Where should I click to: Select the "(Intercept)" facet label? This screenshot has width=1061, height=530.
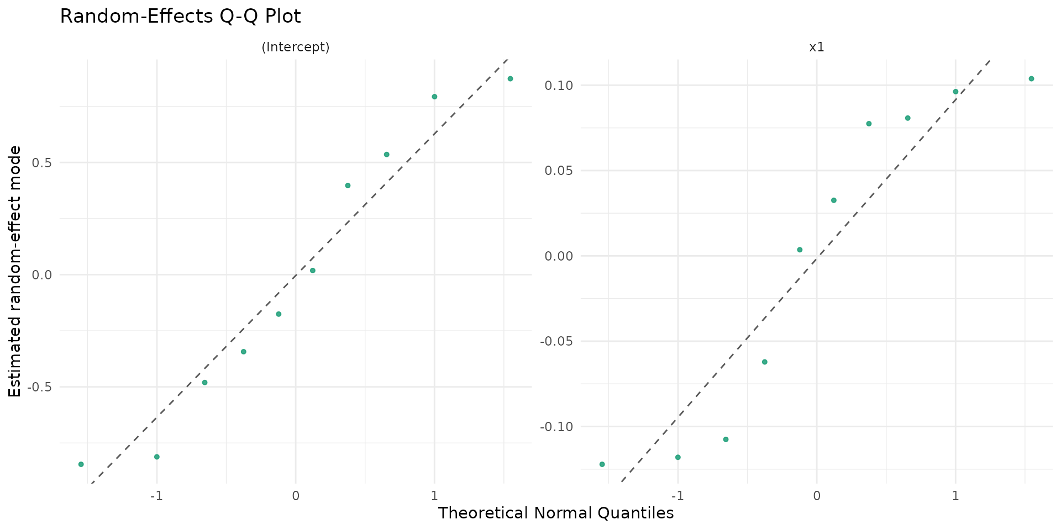click(x=296, y=47)
